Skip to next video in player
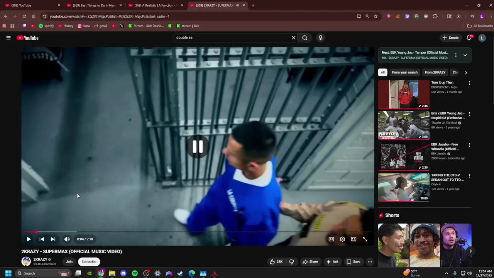 tap(53, 239)
